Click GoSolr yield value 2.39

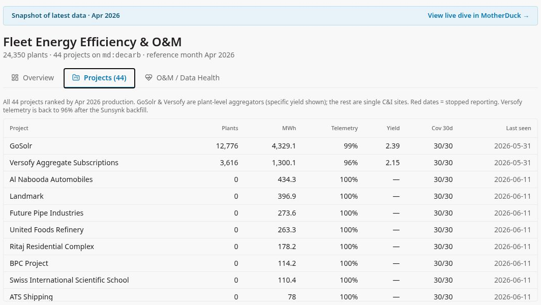[x=393, y=146]
